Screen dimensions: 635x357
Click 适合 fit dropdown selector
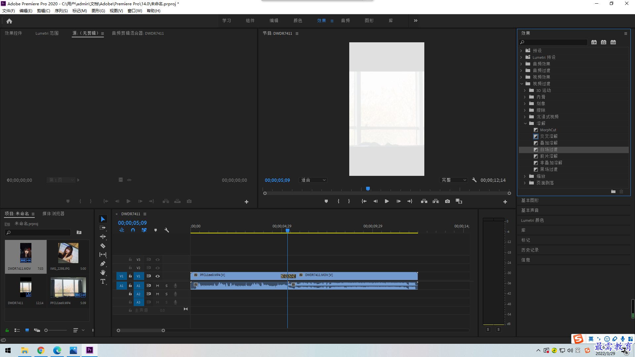[313, 179]
